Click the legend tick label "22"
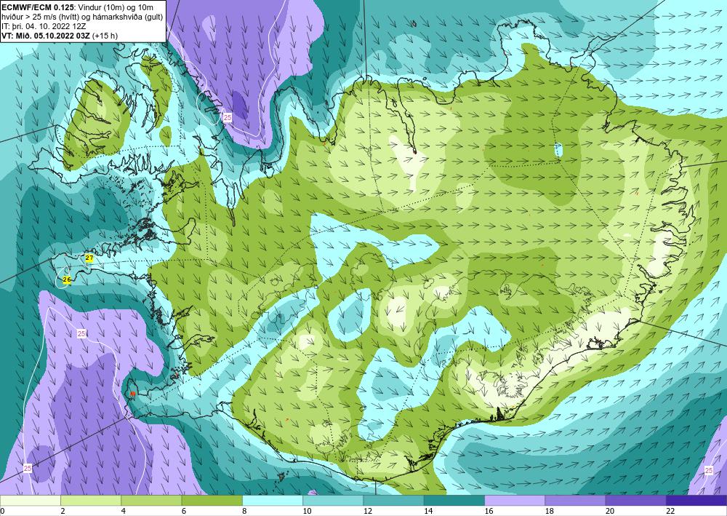 (670, 511)
